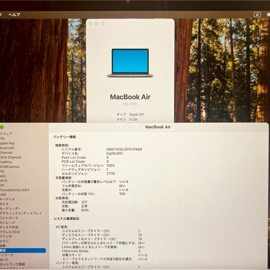Click the ディスプレイのスリープタイマー label
Screen dimensions: 270x270
coord(89,239)
